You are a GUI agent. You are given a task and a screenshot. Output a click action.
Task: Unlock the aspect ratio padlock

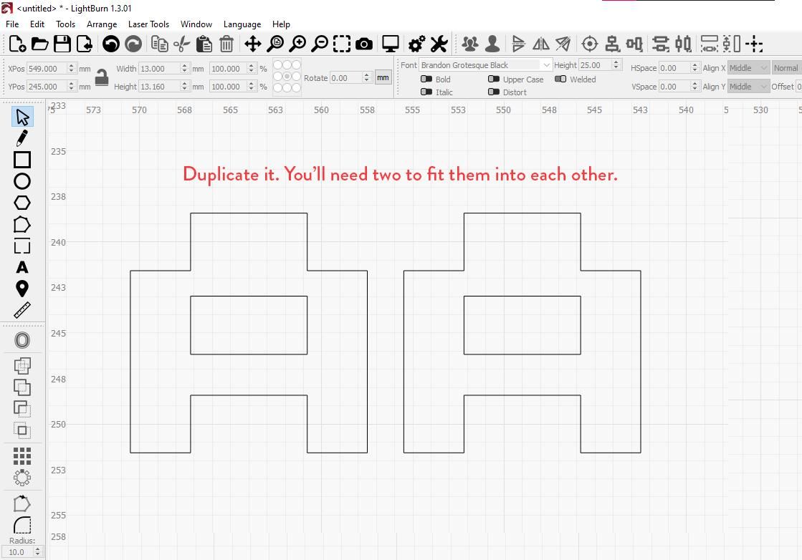[101, 77]
